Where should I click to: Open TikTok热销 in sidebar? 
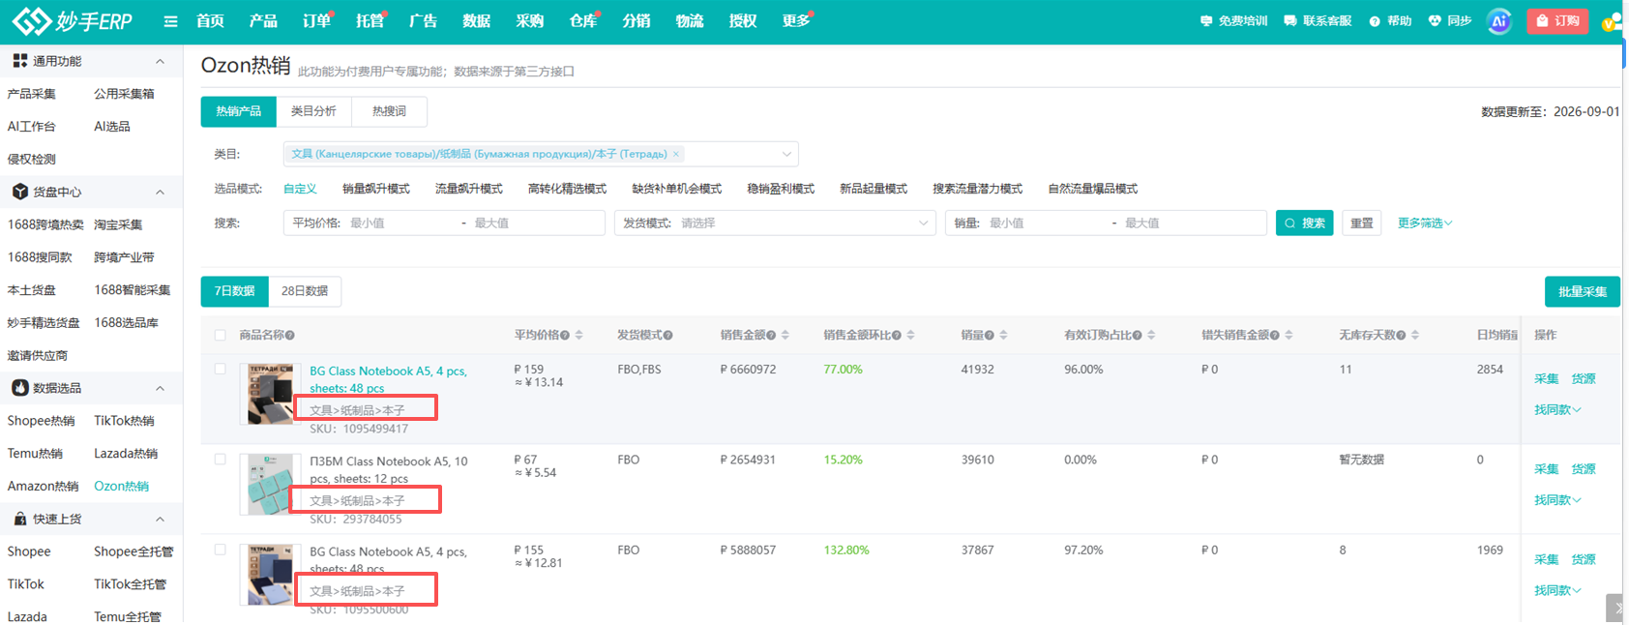coord(124,421)
